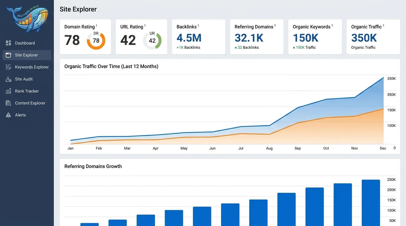Click the Jun label on the traffic chart
The width and height of the screenshot is (406, 226).
pos(212,148)
